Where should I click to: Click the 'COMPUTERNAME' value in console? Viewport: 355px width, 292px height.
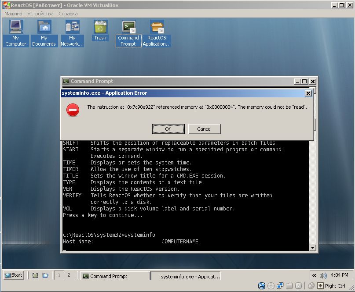pyautogui.click(x=180, y=242)
